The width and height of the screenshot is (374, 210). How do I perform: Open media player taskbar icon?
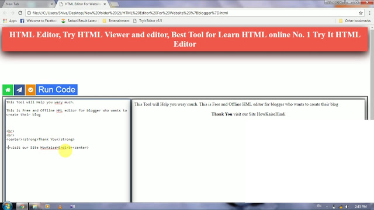(x=47, y=206)
